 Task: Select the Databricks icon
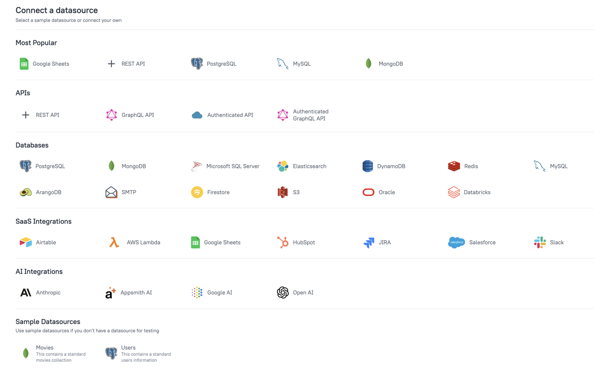click(454, 192)
